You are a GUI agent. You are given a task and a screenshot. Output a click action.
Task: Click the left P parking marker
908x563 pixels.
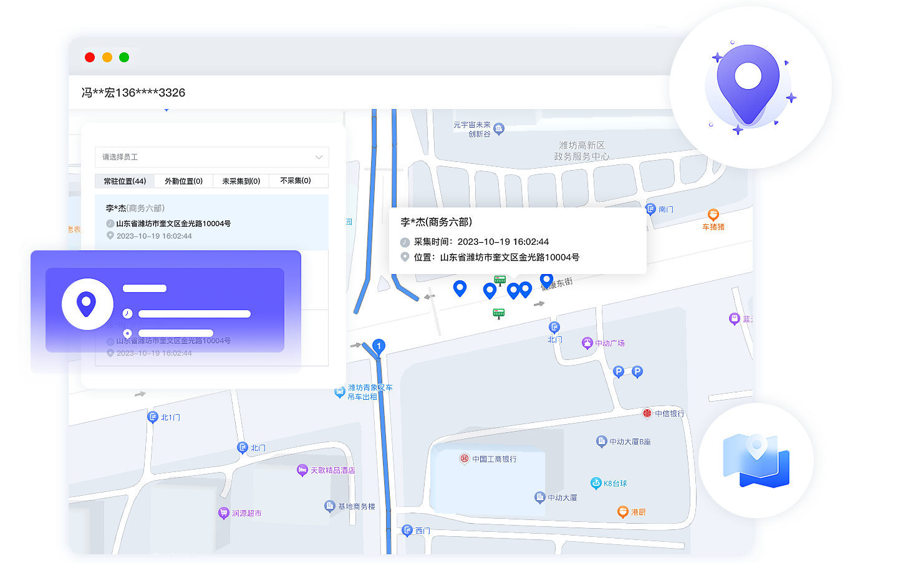[618, 372]
